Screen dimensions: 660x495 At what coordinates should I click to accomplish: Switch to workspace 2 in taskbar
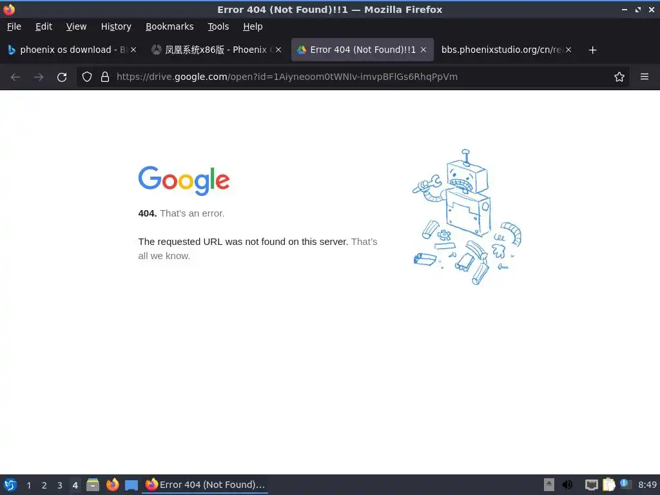point(44,485)
